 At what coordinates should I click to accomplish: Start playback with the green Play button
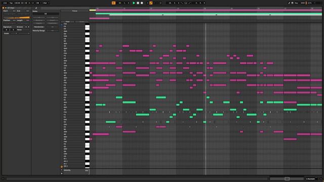(134, 3)
